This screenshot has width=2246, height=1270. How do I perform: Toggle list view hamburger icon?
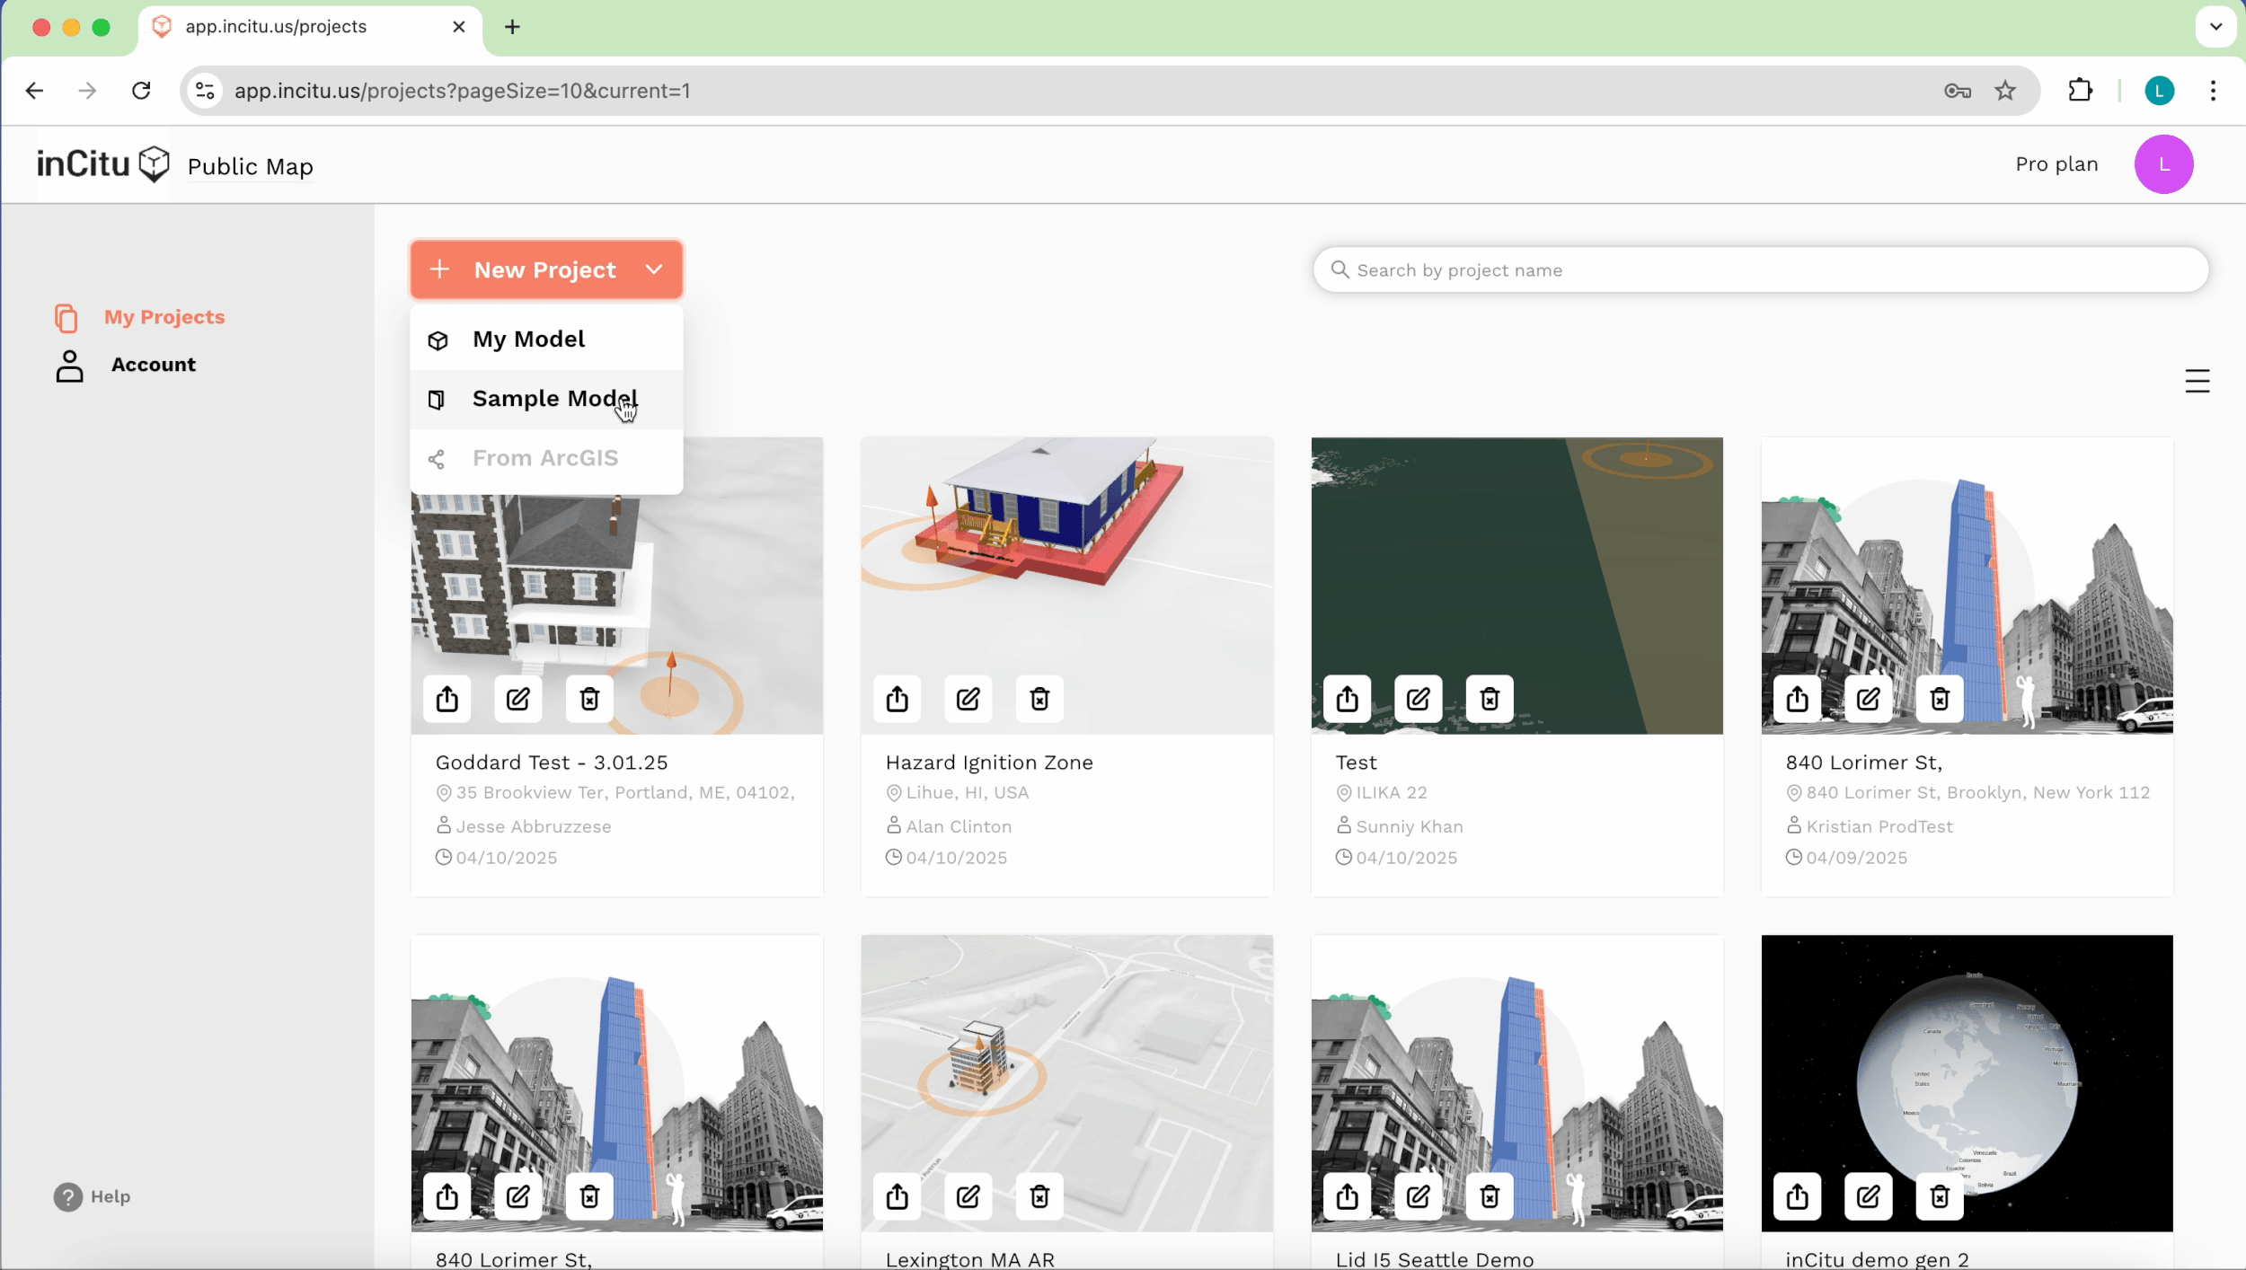coord(2197,382)
